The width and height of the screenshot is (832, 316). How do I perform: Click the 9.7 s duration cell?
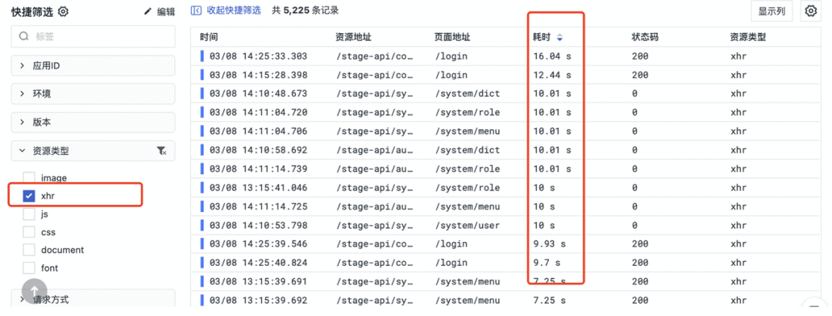546,262
